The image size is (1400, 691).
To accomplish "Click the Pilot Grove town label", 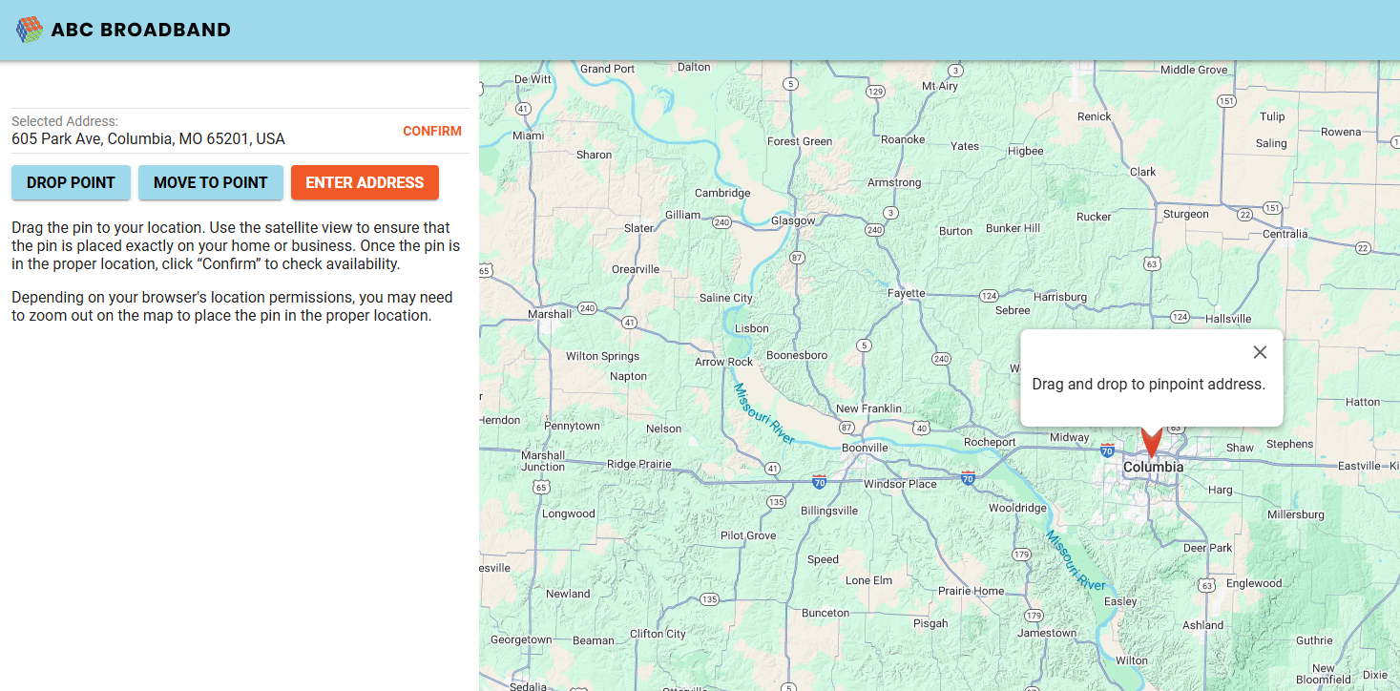I will click(748, 535).
